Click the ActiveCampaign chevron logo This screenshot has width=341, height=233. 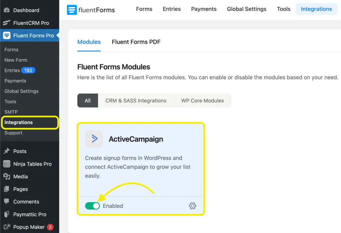click(x=94, y=139)
